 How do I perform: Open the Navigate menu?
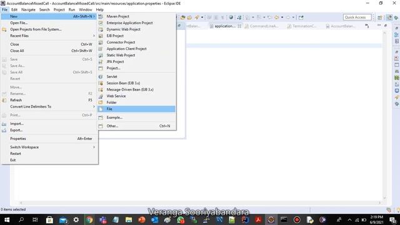pos(28,10)
